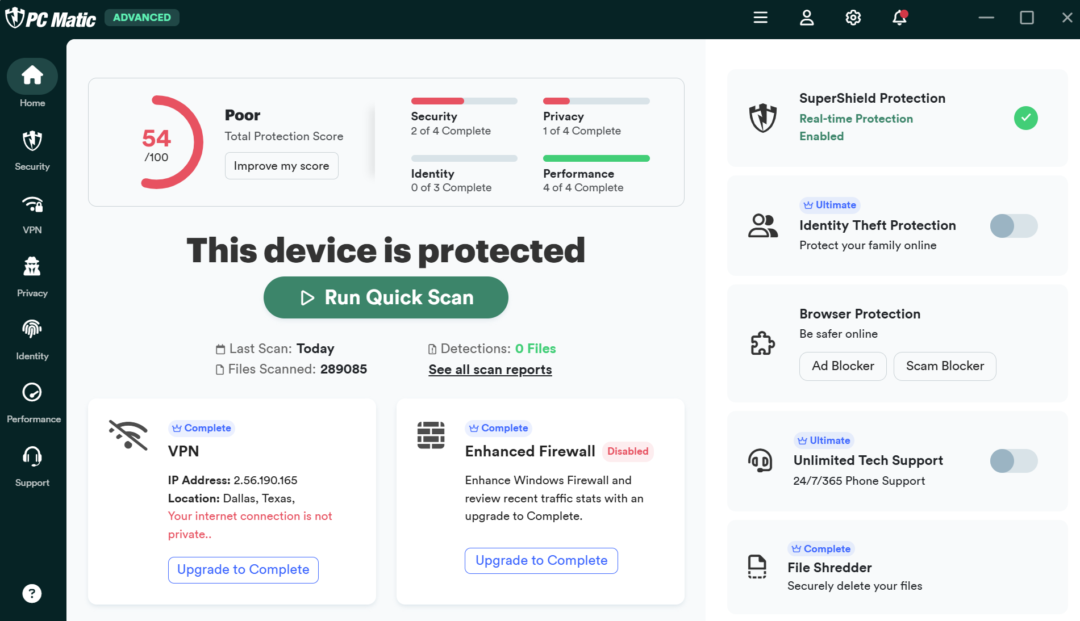Open See all scan reports link
The height and width of the screenshot is (621, 1080).
point(490,370)
